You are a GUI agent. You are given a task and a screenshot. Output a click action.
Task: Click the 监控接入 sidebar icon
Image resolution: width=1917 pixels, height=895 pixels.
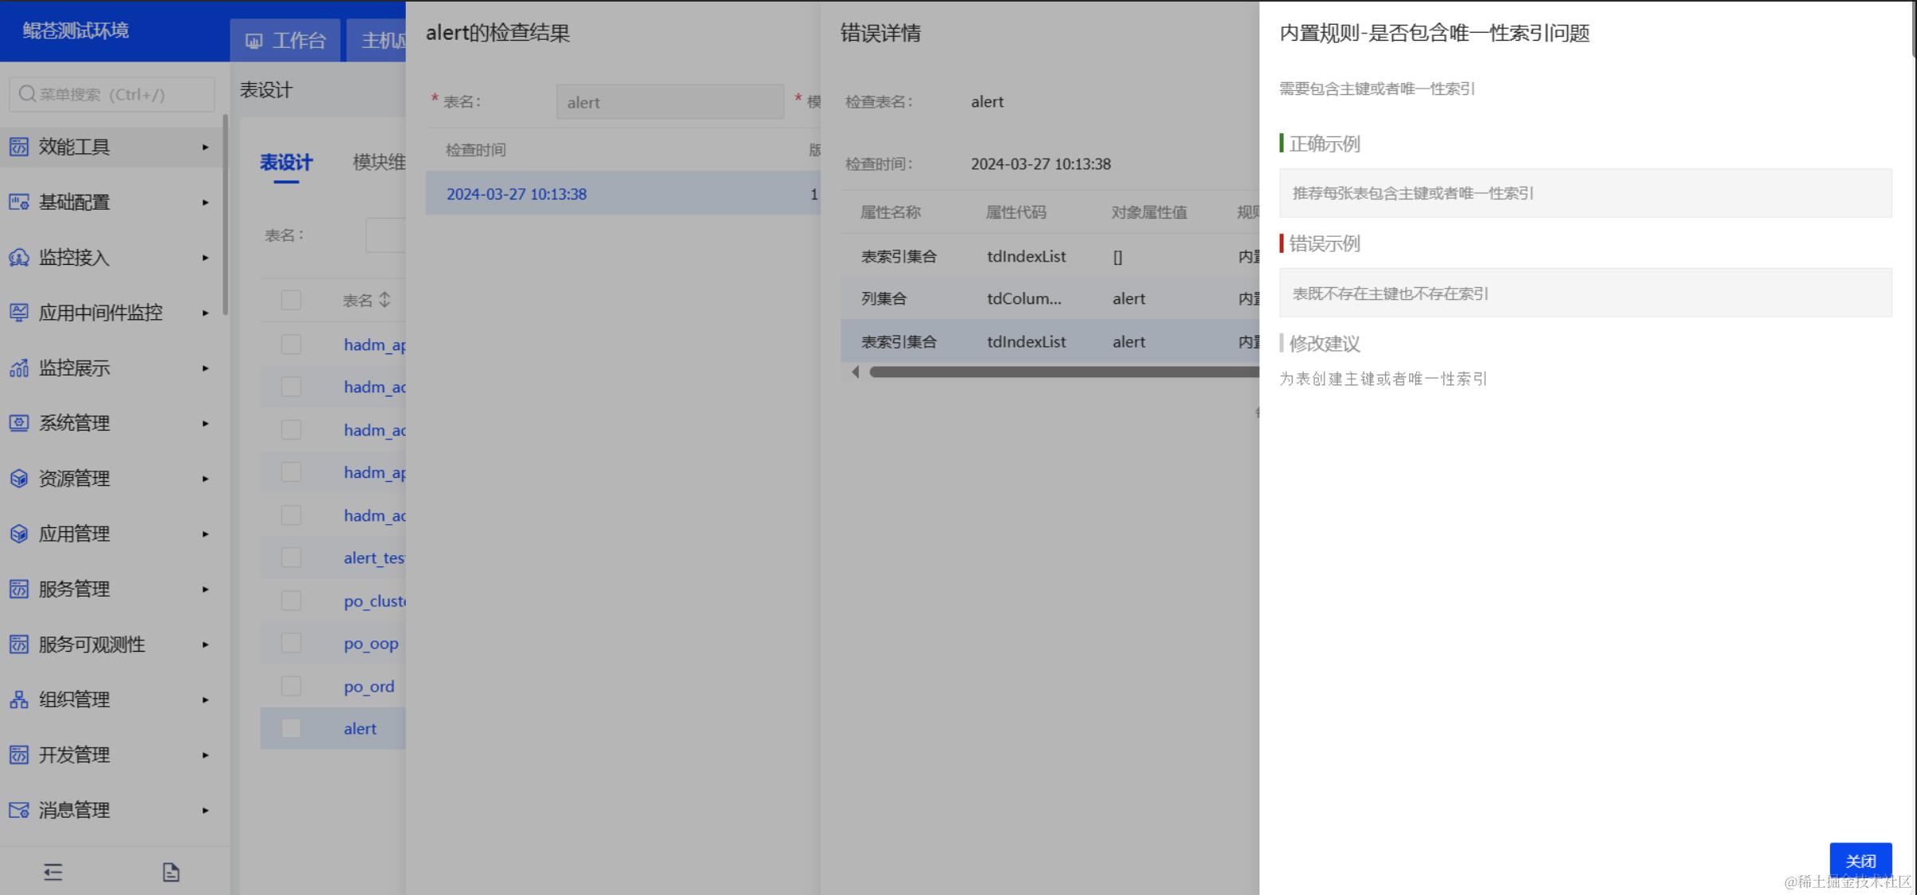[18, 258]
